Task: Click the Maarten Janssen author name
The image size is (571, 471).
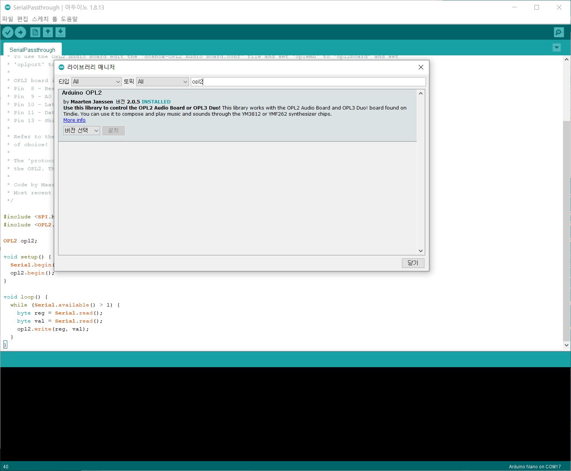Action: coord(92,102)
